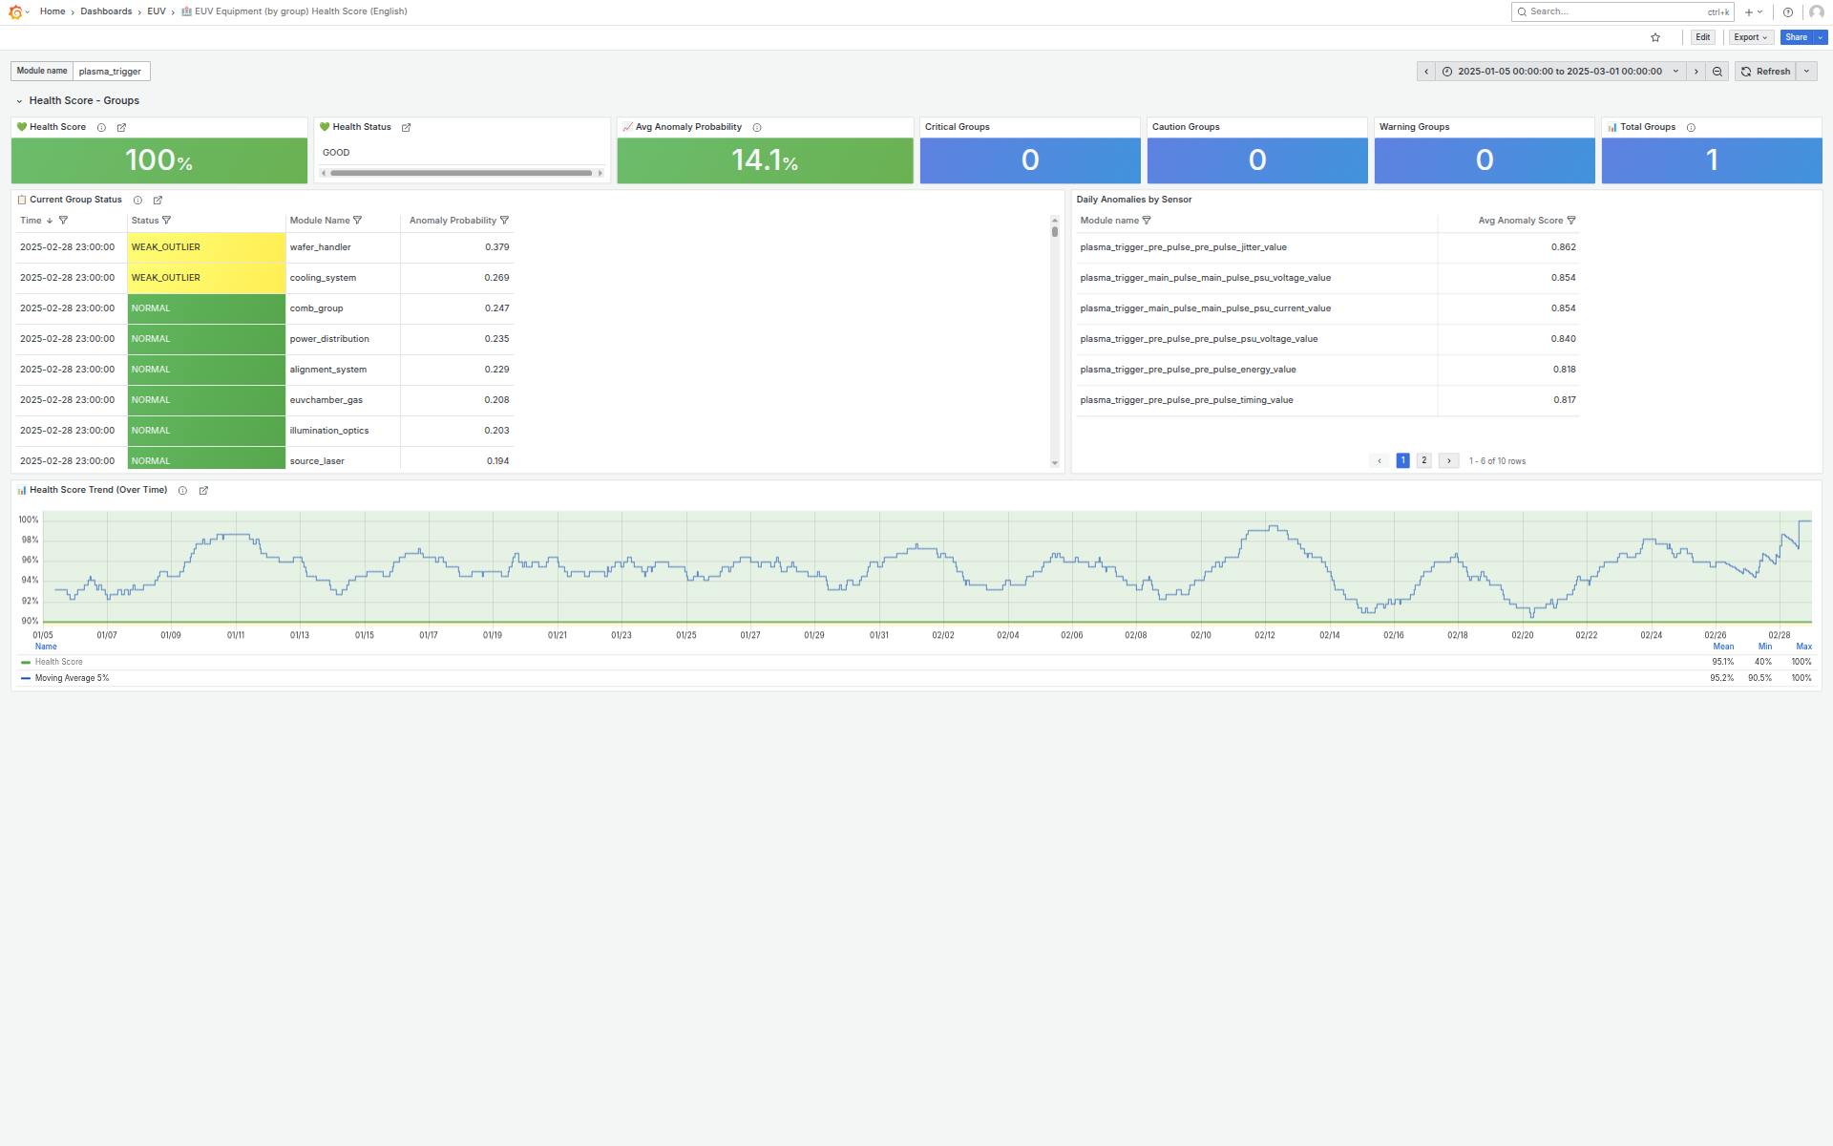Collapse the Health Score - Groups section
Screen dimensions: 1833x1146
(18, 100)
